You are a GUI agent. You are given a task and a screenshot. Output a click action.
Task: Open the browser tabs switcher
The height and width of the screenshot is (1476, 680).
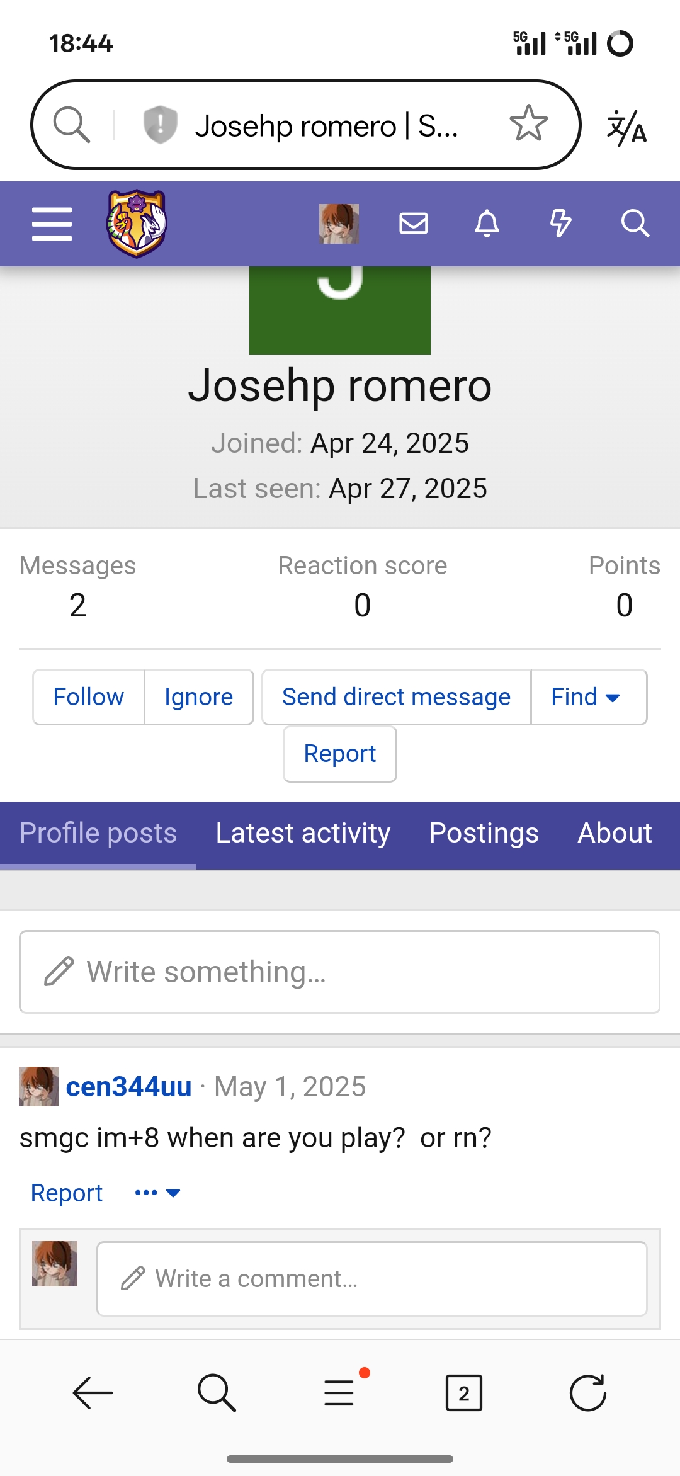pyautogui.click(x=463, y=1393)
